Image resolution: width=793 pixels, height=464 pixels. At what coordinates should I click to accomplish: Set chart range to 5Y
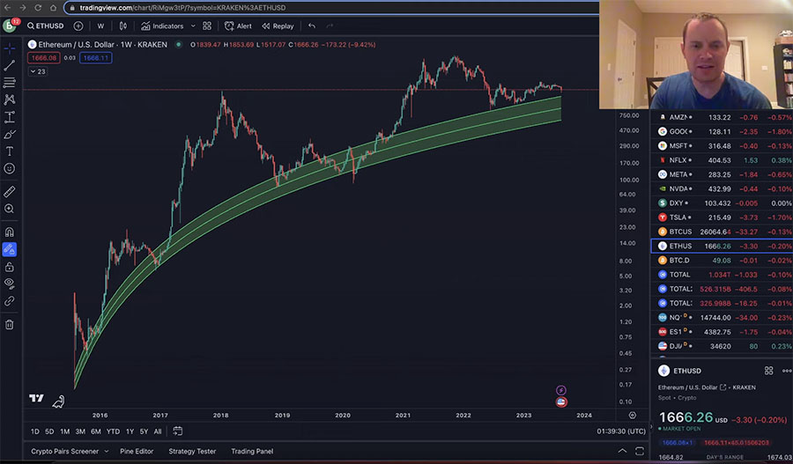click(x=144, y=431)
